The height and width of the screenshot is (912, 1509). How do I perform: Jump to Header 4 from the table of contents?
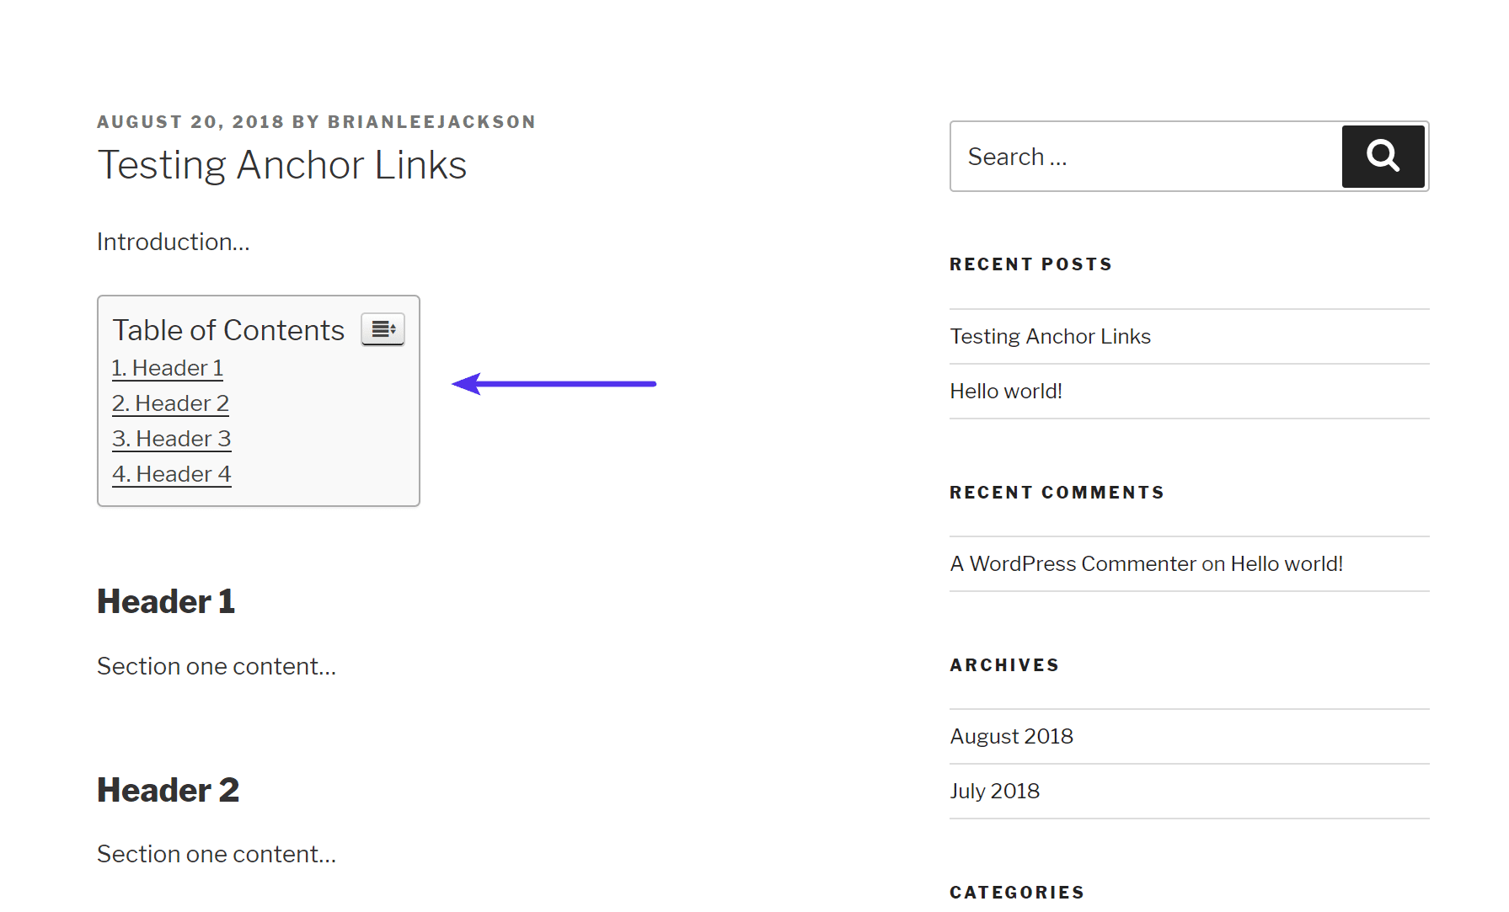click(x=170, y=474)
